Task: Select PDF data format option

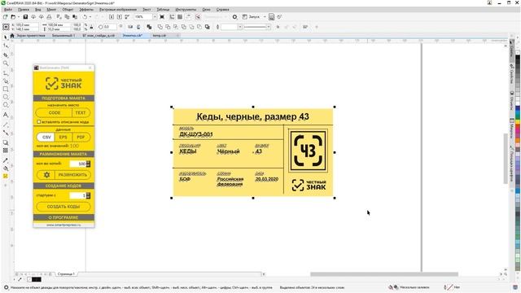Action: click(x=81, y=137)
